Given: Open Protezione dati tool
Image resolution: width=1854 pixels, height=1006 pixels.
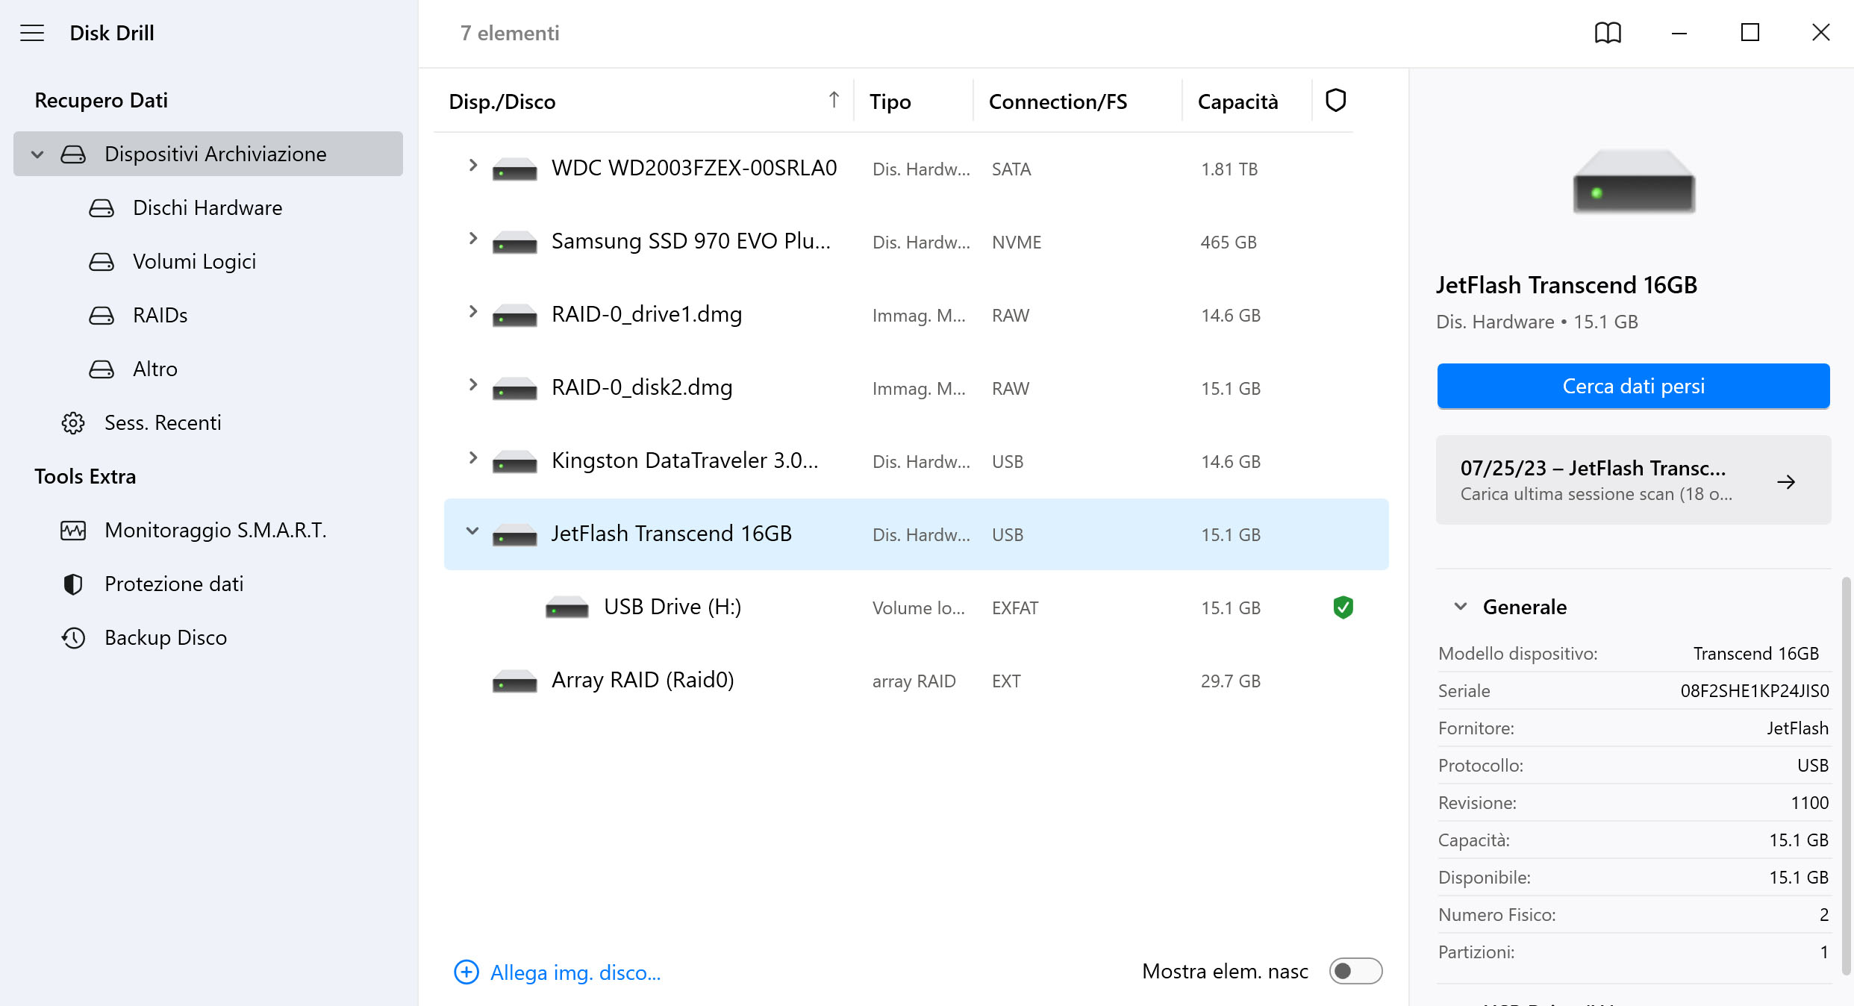Looking at the screenshot, I should click(x=173, y=584).
